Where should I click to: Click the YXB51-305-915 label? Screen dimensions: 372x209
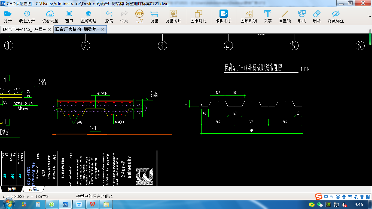[23, 104]
